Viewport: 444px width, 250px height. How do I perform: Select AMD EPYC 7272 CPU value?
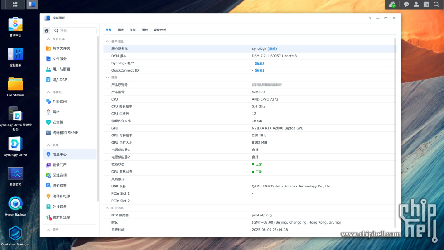[265, 99]
